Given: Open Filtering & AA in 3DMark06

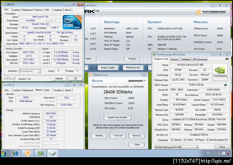Looking at the screenshot, I should tap(133, 68).
